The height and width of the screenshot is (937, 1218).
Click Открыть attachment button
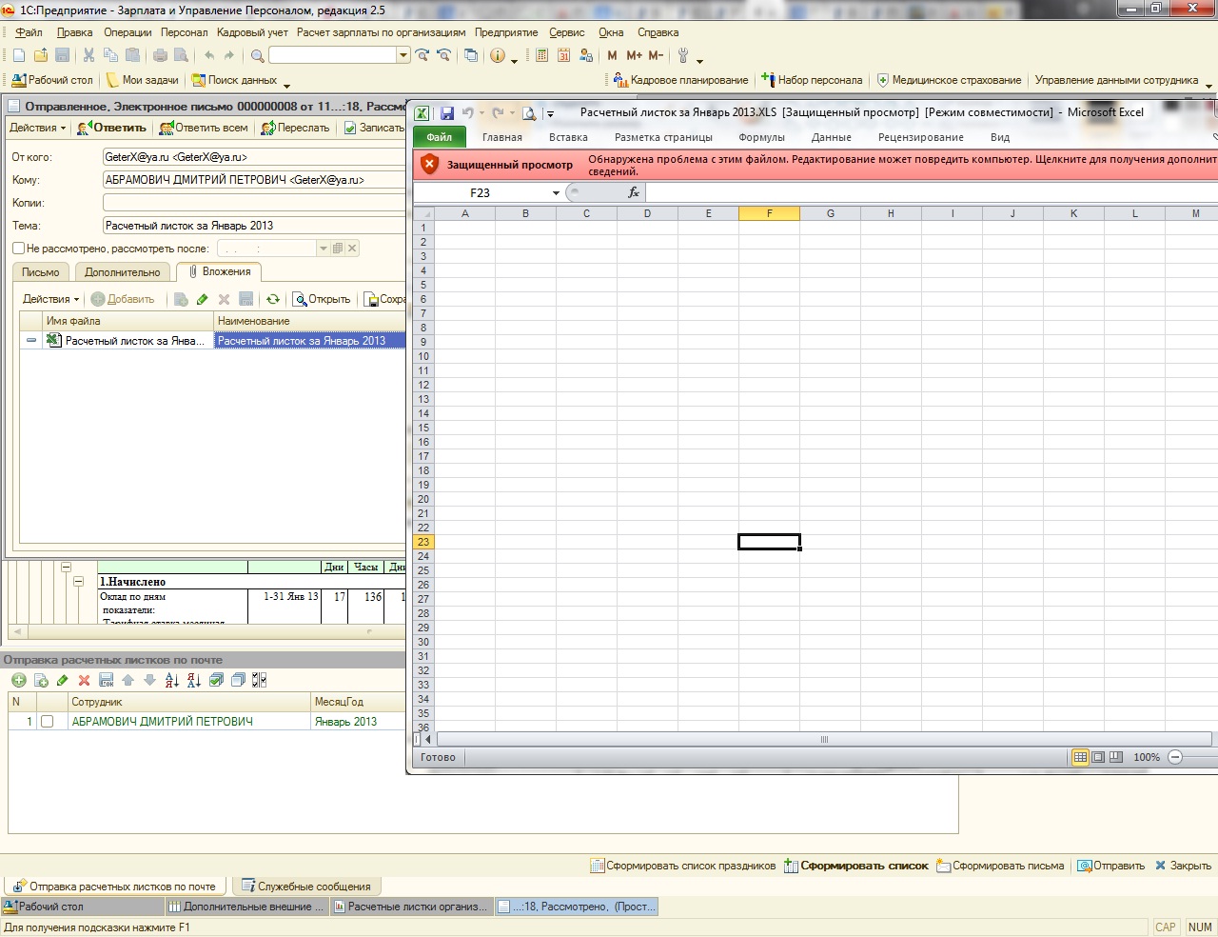tap(322, 299)
